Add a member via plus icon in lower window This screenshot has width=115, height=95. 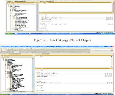tap(40, 82)
